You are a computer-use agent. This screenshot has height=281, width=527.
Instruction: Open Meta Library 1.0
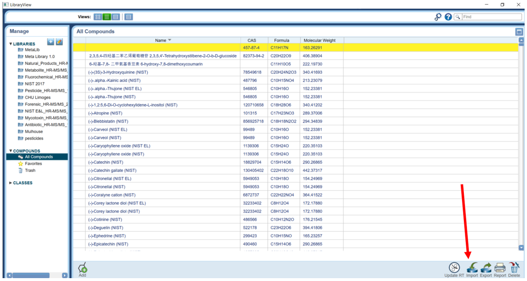tap(39, 57)
